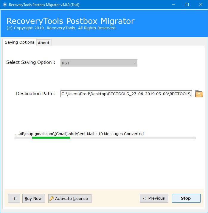Screen dimensions: 208x213
Task: Go back using the Previous button
Action: (x=154, y=198)
